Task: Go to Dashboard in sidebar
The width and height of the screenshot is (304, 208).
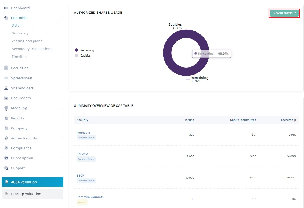Action: [x=20, y=8]
